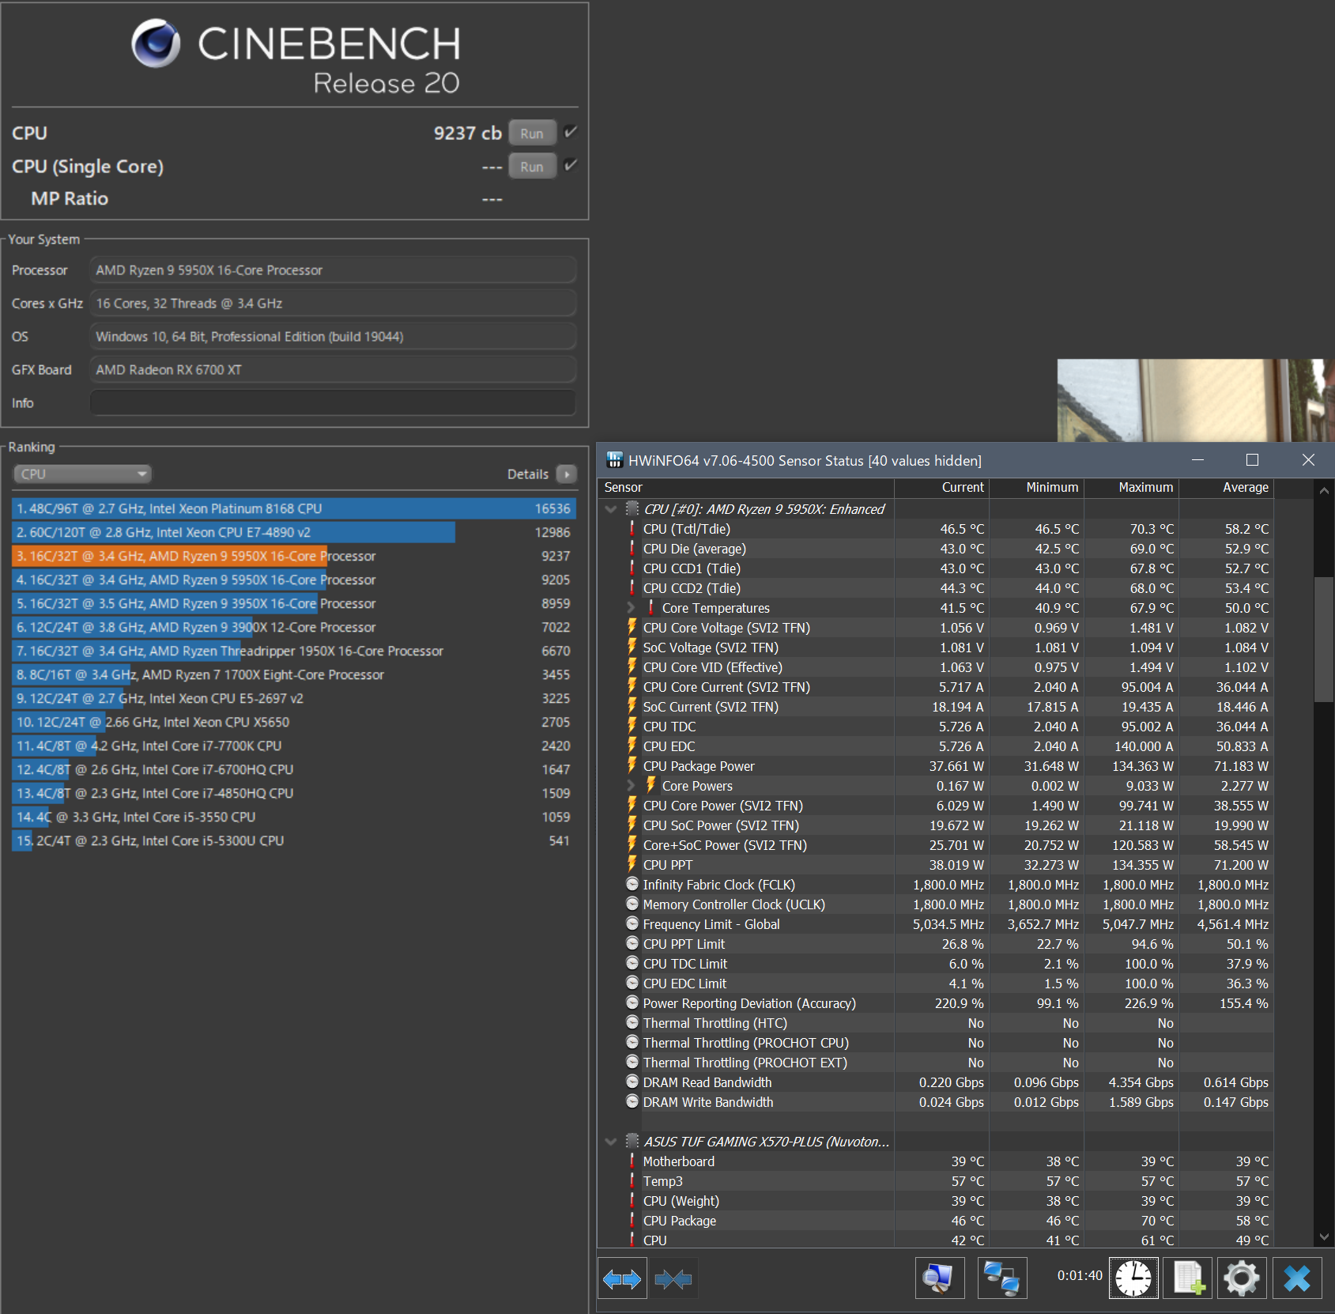Screen dimensions: 1335x1314
Task: Open the CPU ranking type dropdown
Action: tap(82, 474)
